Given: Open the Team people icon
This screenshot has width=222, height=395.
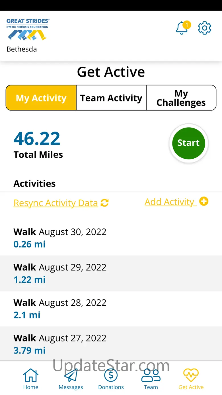Looking at the screenshot, I should (x=151, y=379).
